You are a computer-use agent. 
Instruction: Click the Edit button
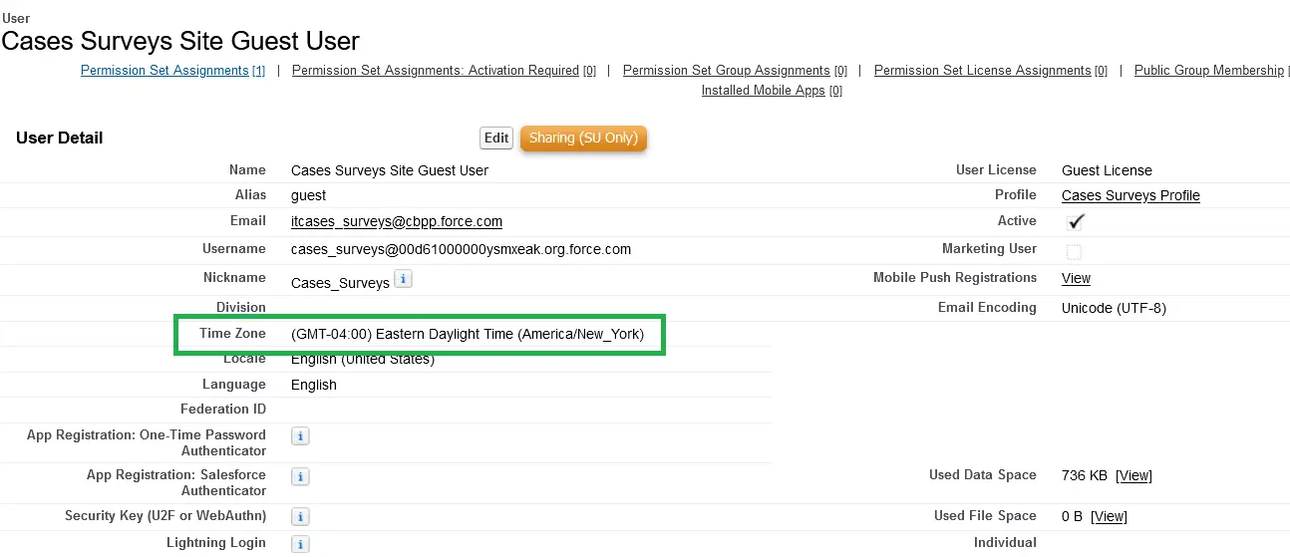click(496, 139)
